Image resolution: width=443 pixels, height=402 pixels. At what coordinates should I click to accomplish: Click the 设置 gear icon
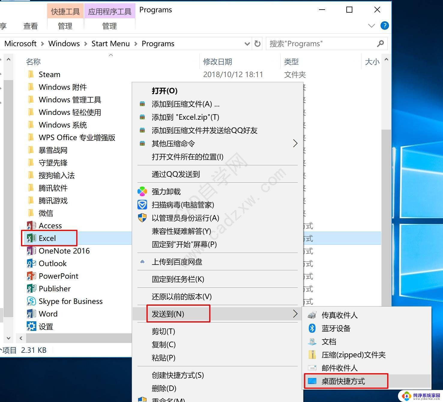click(31, 326)
